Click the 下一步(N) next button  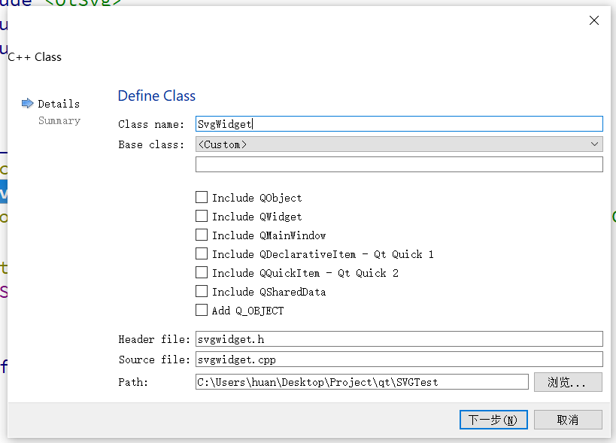[x=493, y=420]
